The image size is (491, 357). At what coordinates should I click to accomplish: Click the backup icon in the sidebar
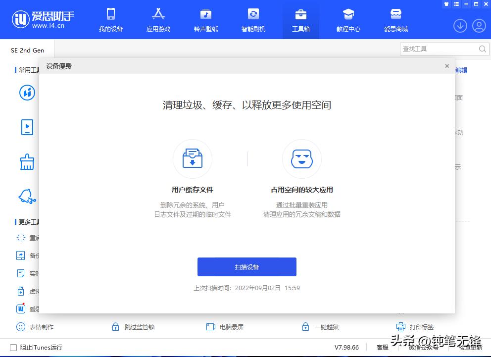(x=21, y=255)
